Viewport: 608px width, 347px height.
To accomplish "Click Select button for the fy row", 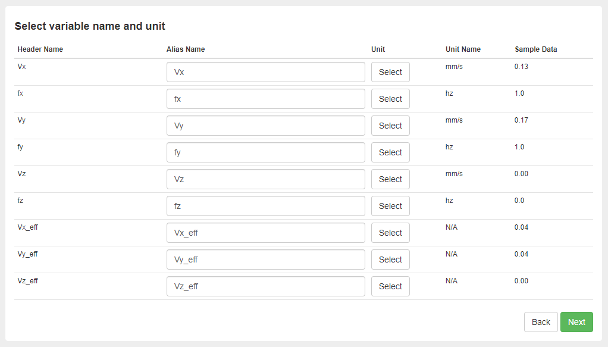I will pos(390,152).
